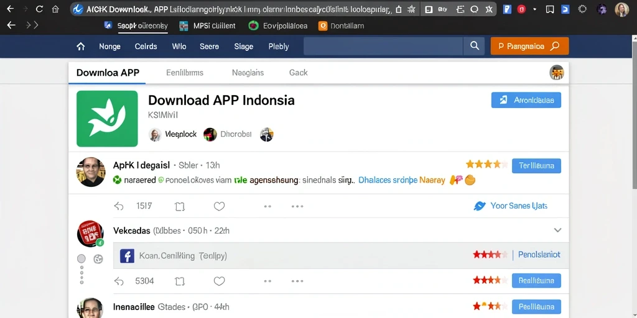The width and height of the screenshot is (637, 318).
Task: Click the third contributor avatar in header
Action: tap(266, 134)
